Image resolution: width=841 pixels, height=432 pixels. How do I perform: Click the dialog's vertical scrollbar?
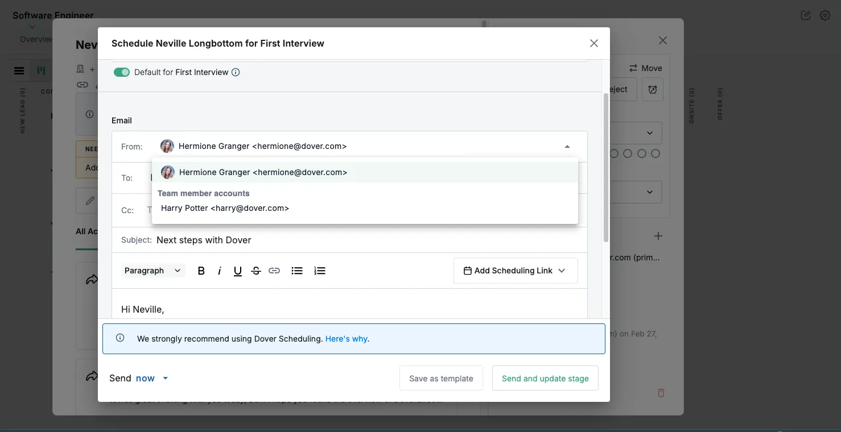(605, 168)
